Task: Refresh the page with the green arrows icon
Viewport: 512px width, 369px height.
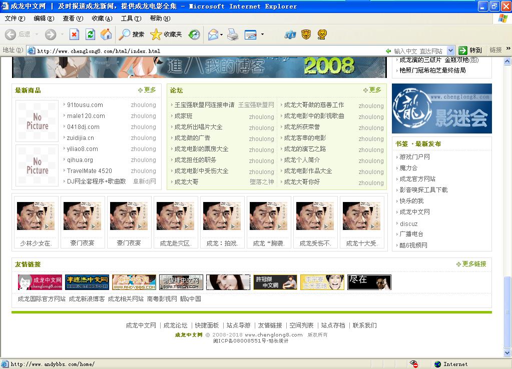Action: (x=90, y=34)
